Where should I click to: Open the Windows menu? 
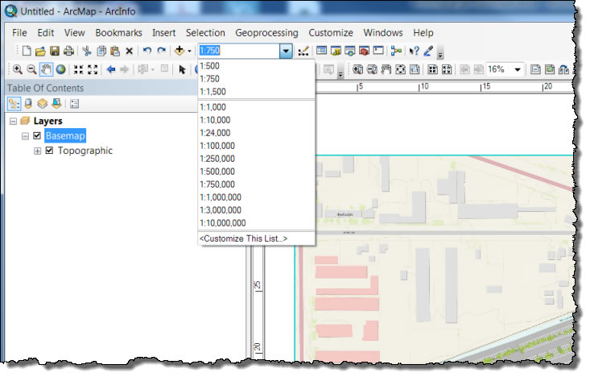click(x=383, y=33)
